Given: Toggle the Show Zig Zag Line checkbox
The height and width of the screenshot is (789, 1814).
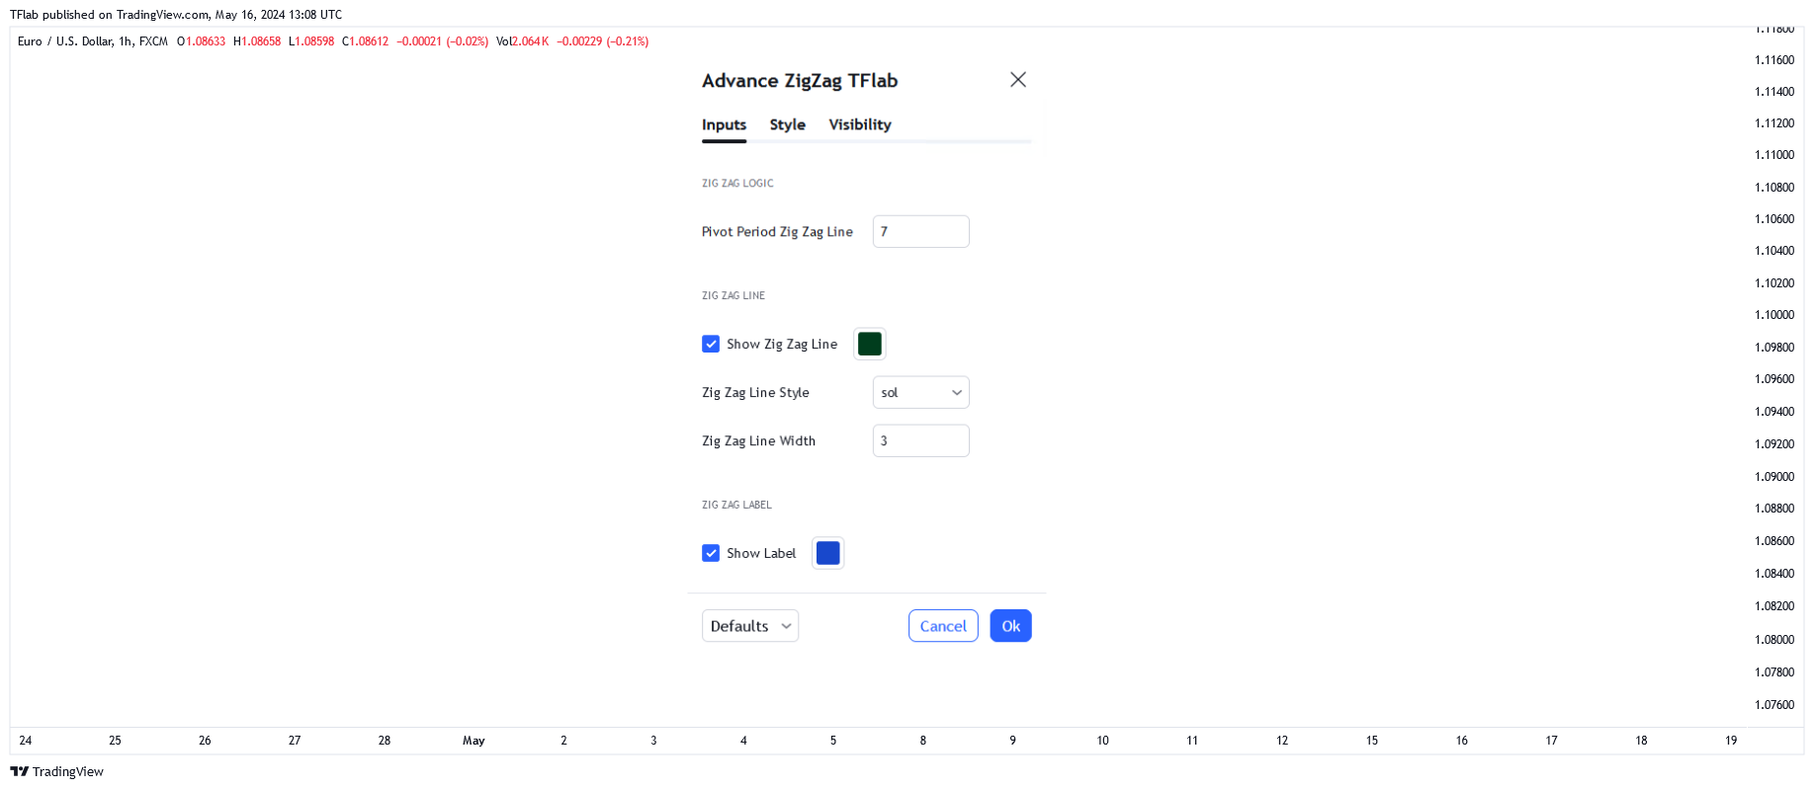Looking at the screenshot, I should click(711, 344).
